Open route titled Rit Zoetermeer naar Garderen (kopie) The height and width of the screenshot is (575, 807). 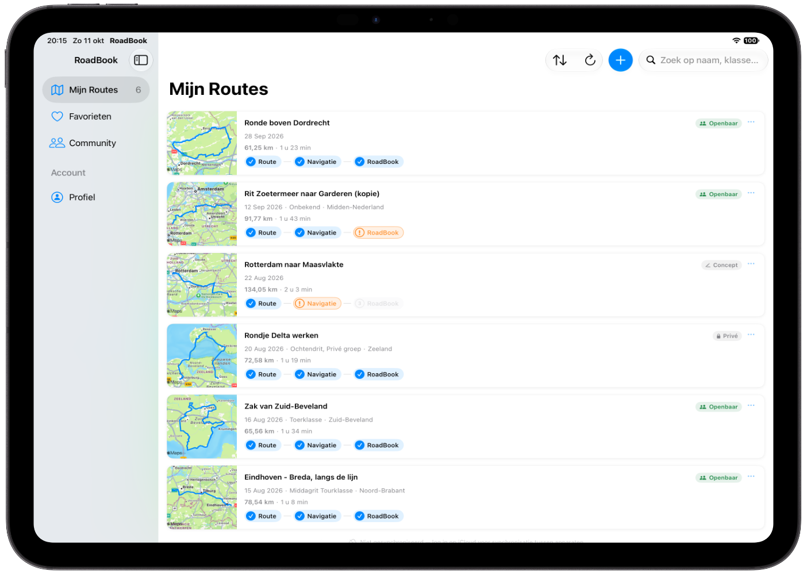coord(312,194)
